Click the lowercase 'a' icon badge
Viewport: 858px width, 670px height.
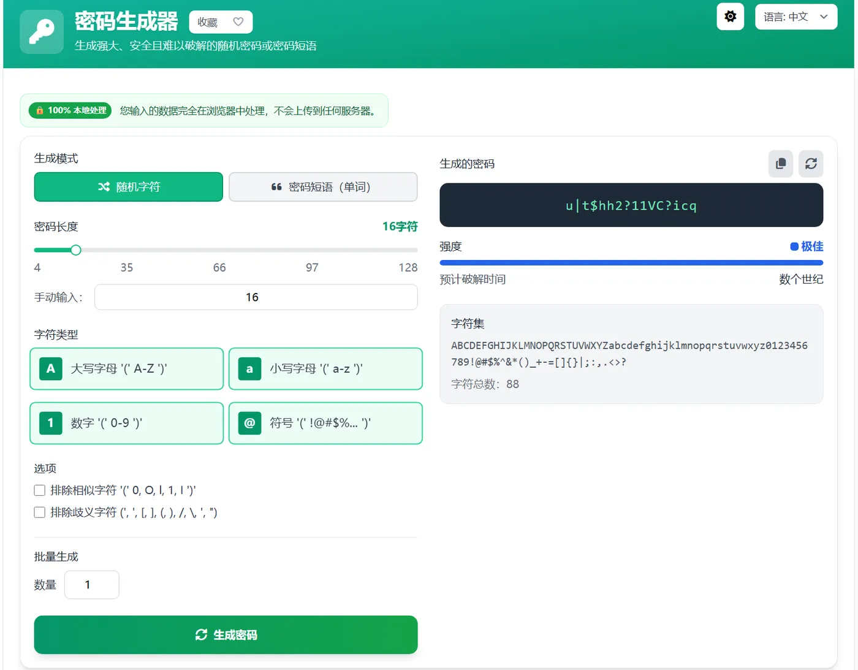coord(249,368)
